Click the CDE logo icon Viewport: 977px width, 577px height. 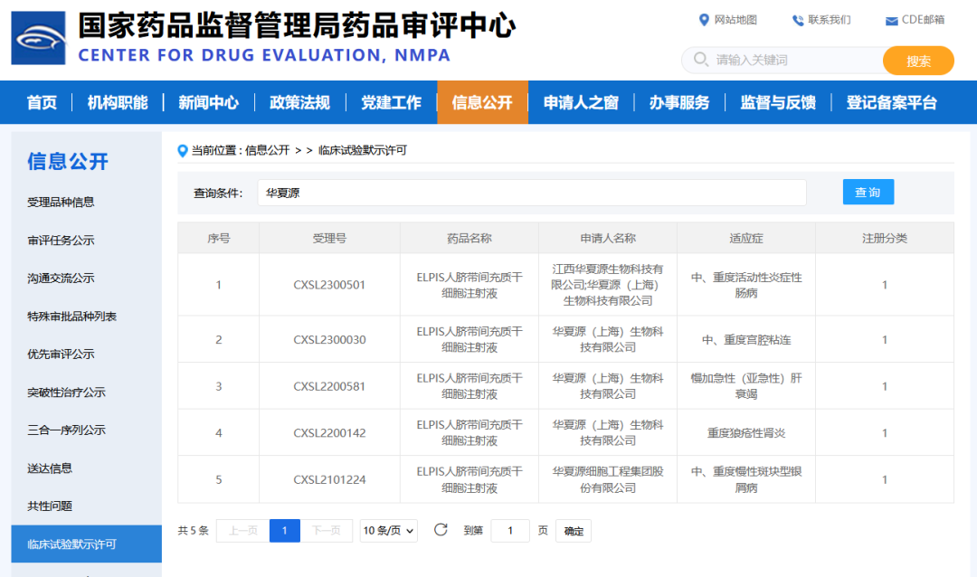(38, 38)
